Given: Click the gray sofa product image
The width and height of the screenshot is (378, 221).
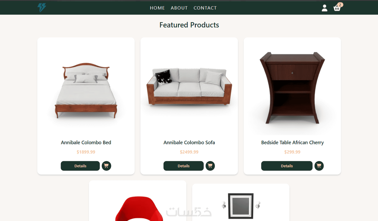Looking at the screenshot, I should 189,86.
